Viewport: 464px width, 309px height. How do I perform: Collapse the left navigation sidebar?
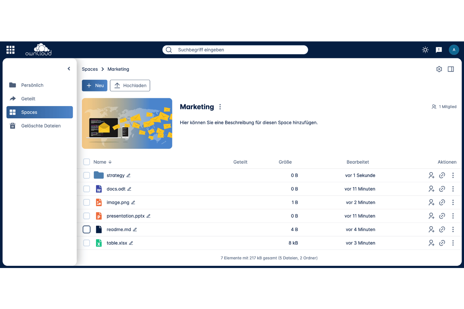pyautogui.click(x=69, y=69)
